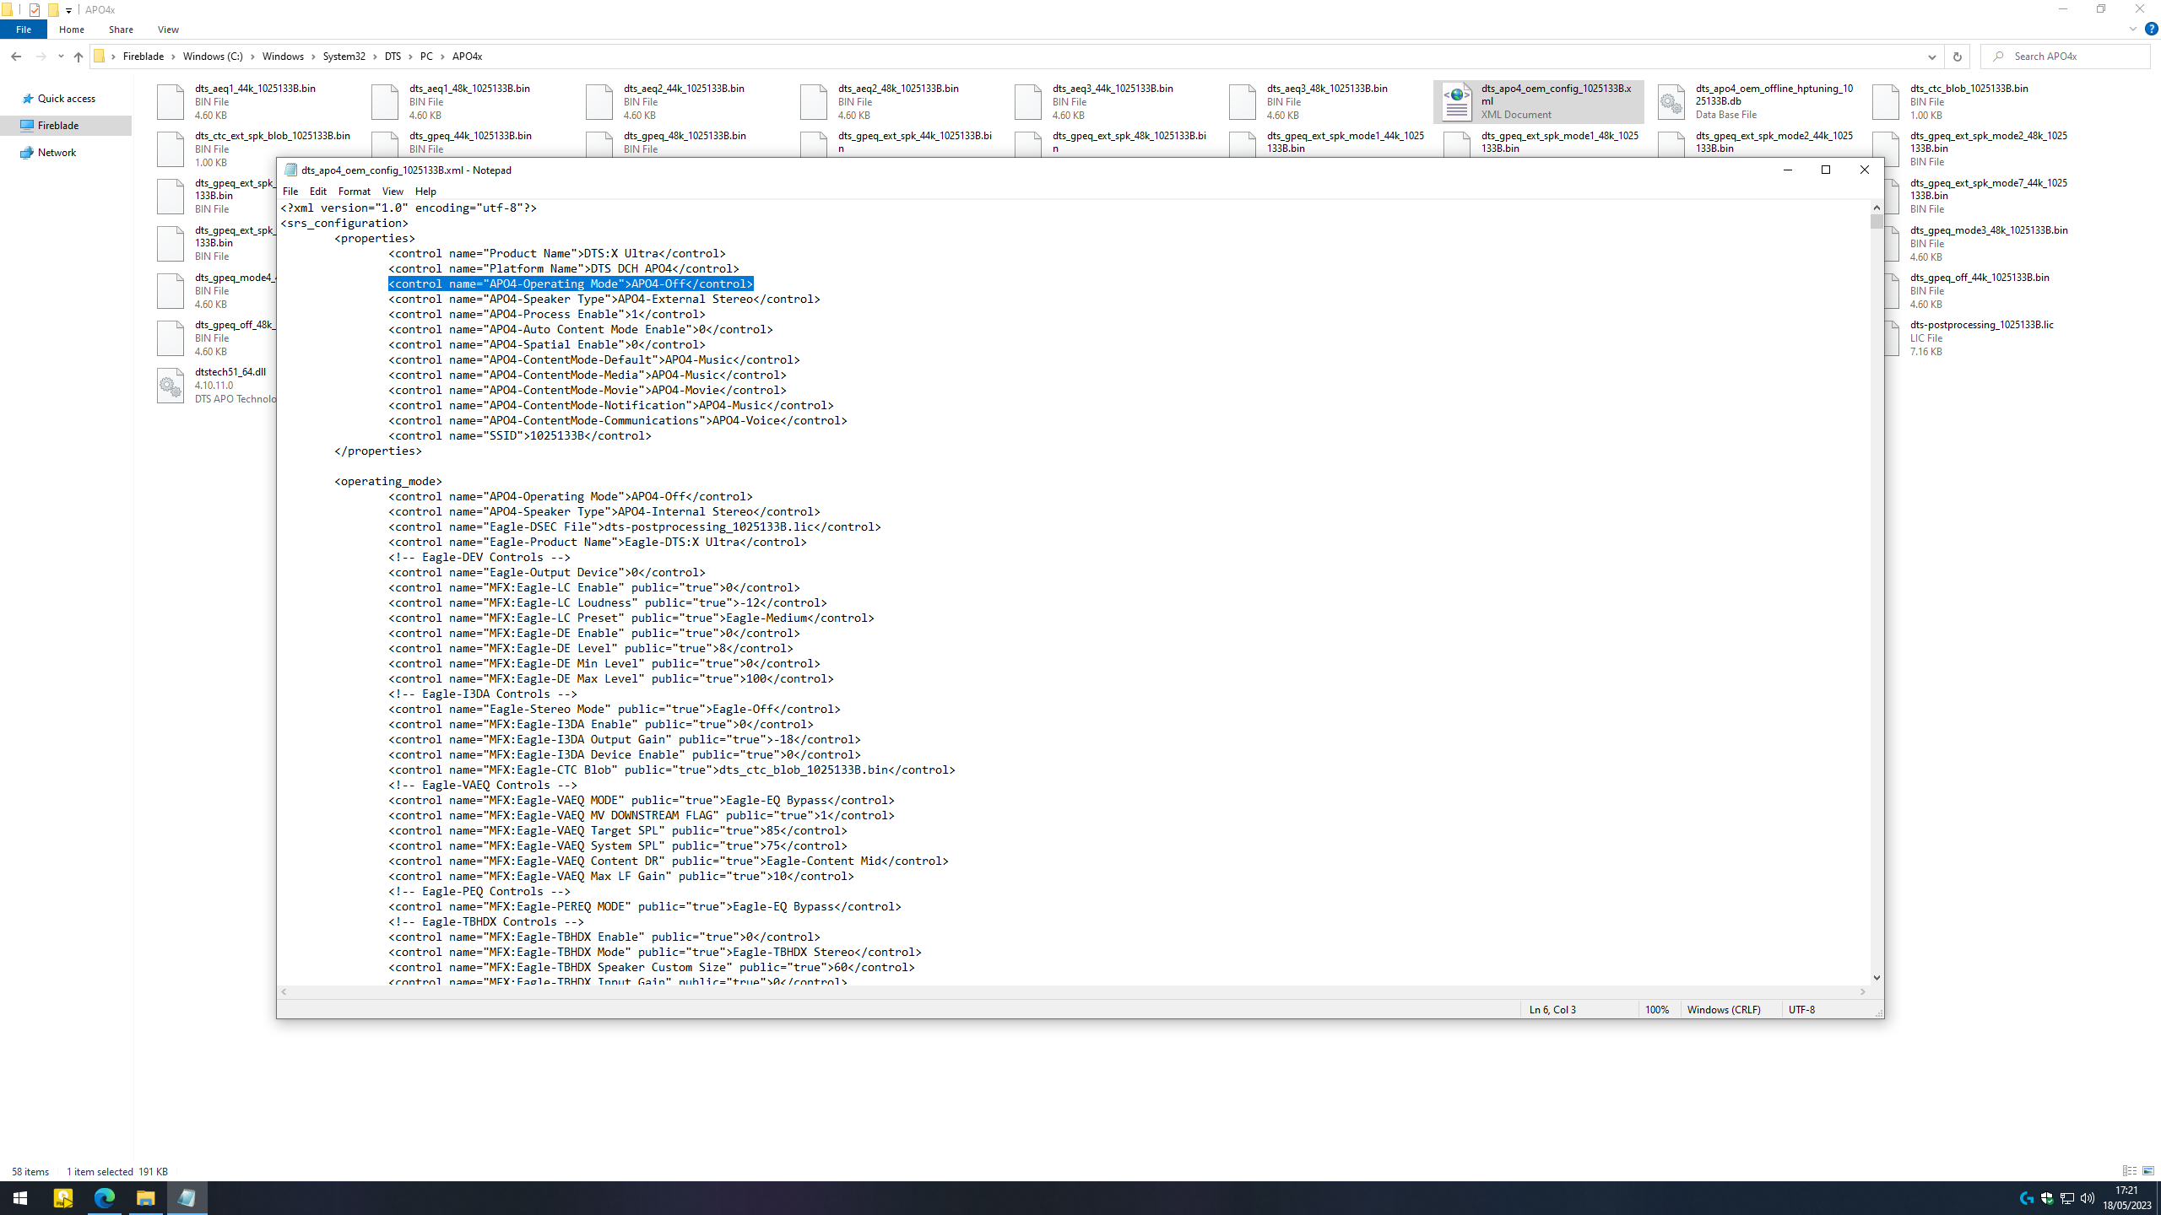
Task: Click the APO4-Spatial Enable line in Notepad
Action: point(547,345)
